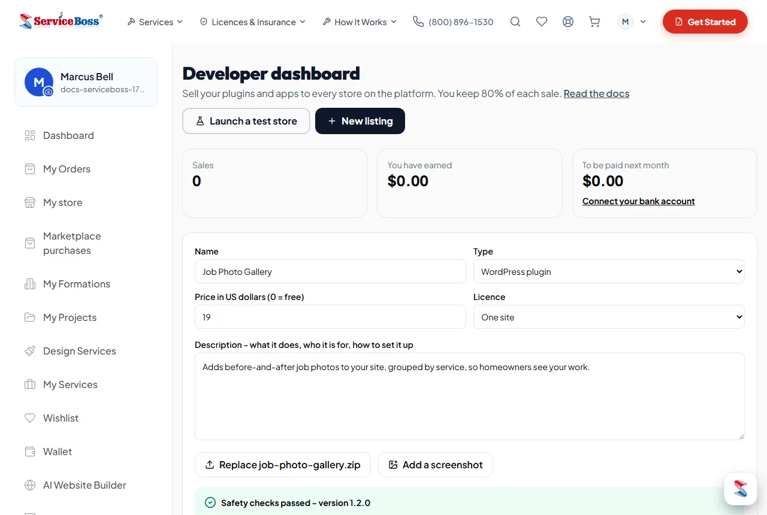767x515 pixels.
Task: Click Launch a test store button
Action: click(246, 121)
